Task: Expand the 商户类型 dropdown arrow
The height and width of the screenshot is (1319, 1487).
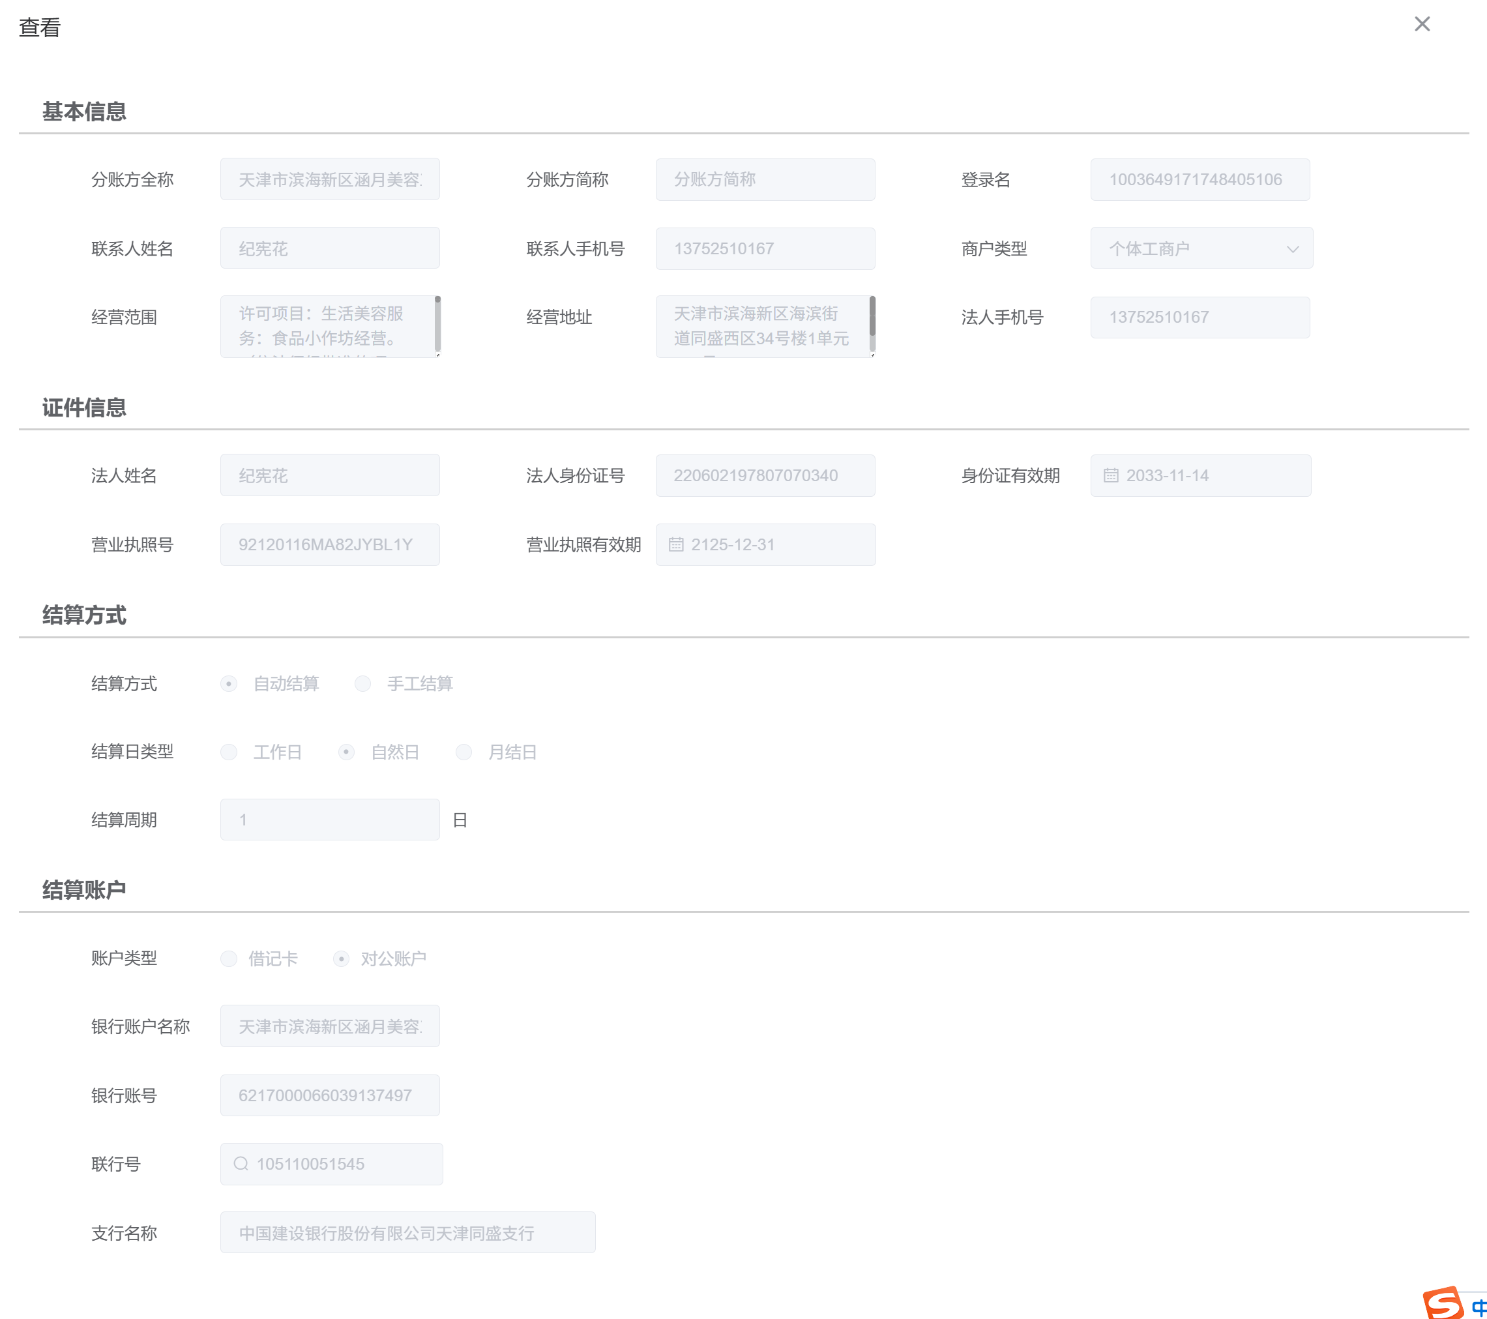Action: pyautogui.click(x=1292, y=249)
